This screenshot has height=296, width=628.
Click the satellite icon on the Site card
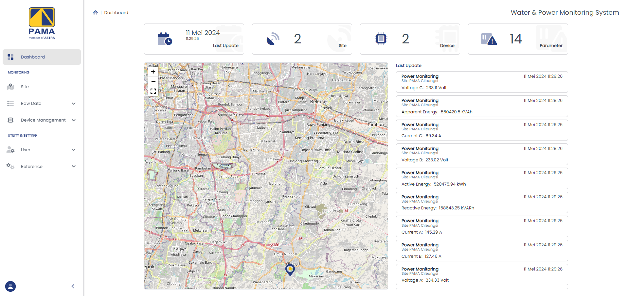(x=273, y=39)
